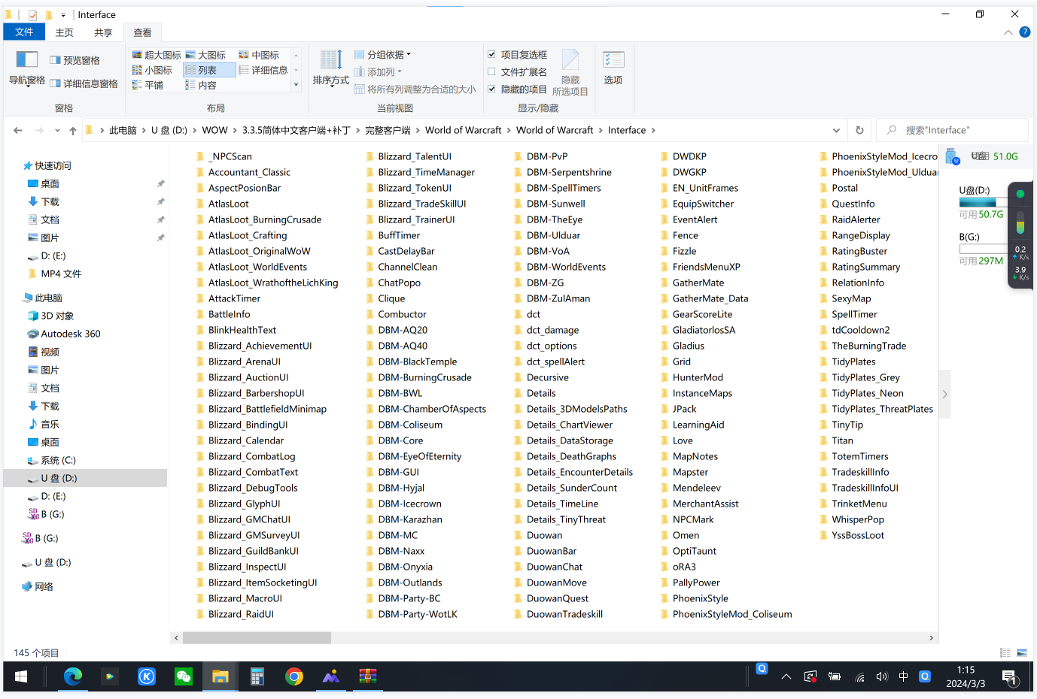Choose the 平铺 tile layout
The width and height of the screenshot is (1037, 699).
click(147, 85)
